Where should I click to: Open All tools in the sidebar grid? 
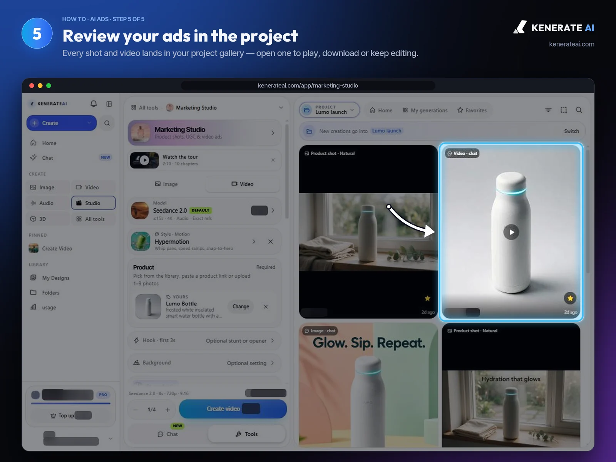94,219
